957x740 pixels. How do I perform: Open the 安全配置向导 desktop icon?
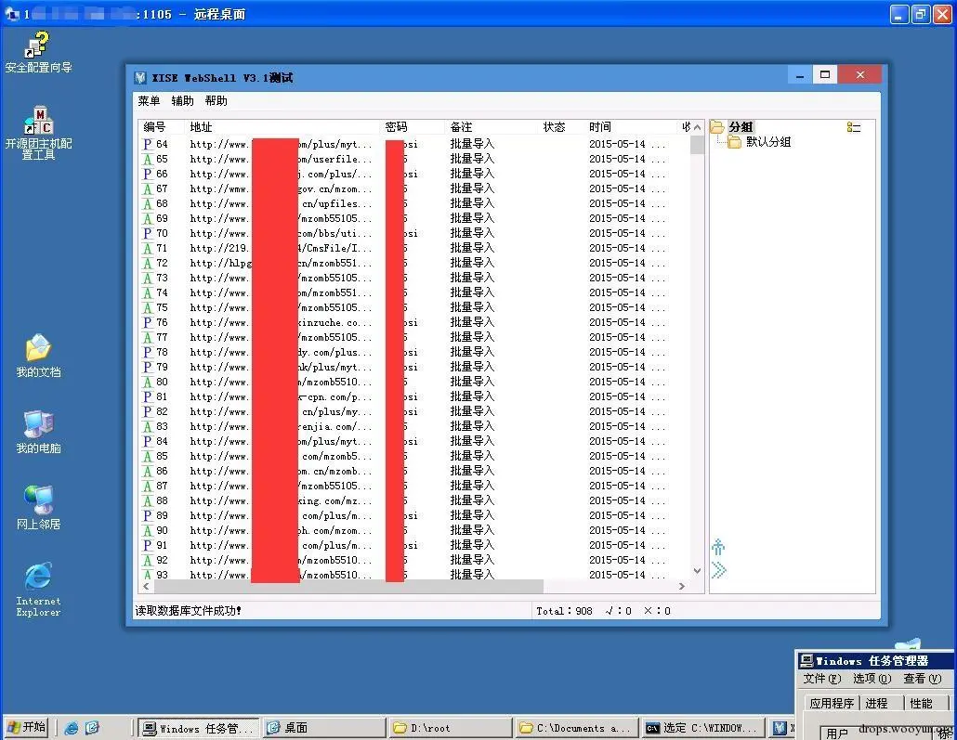click(x=38, y=52)
